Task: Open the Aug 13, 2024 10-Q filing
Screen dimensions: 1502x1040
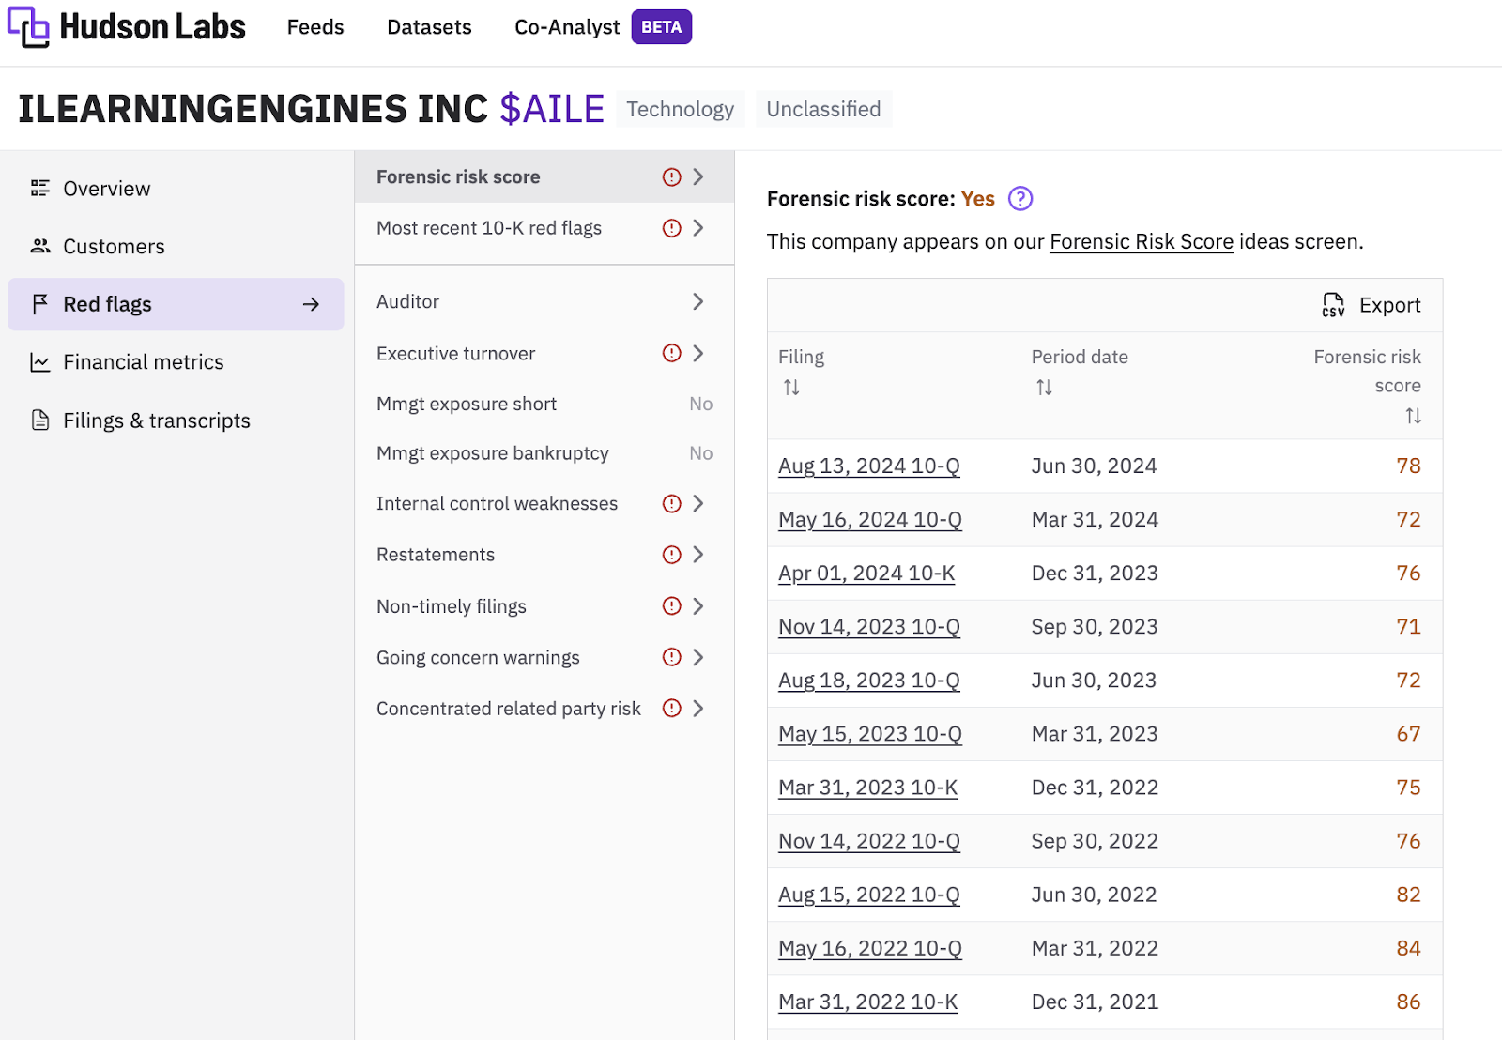Action: point(868,466)
